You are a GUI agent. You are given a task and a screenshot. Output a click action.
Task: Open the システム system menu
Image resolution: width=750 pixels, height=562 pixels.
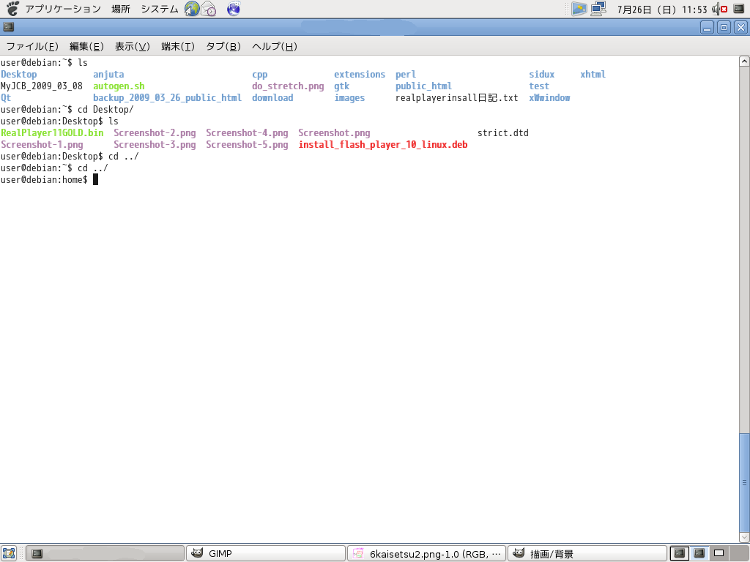[x=159, y=9]
